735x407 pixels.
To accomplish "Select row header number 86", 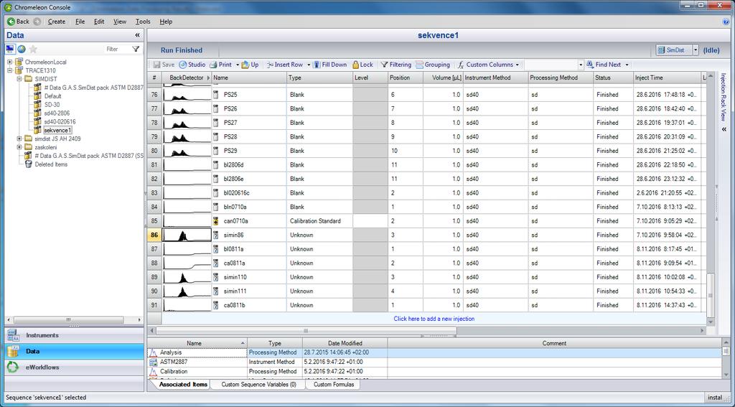I will tap(155, 235).
